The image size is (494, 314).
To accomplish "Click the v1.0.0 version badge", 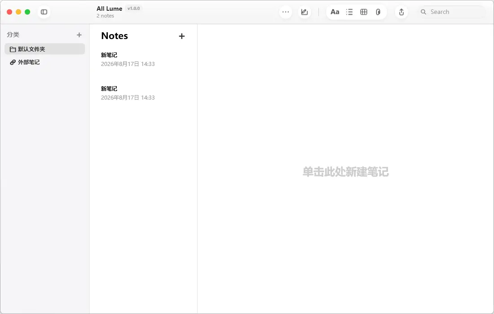I will pos(133,9).
